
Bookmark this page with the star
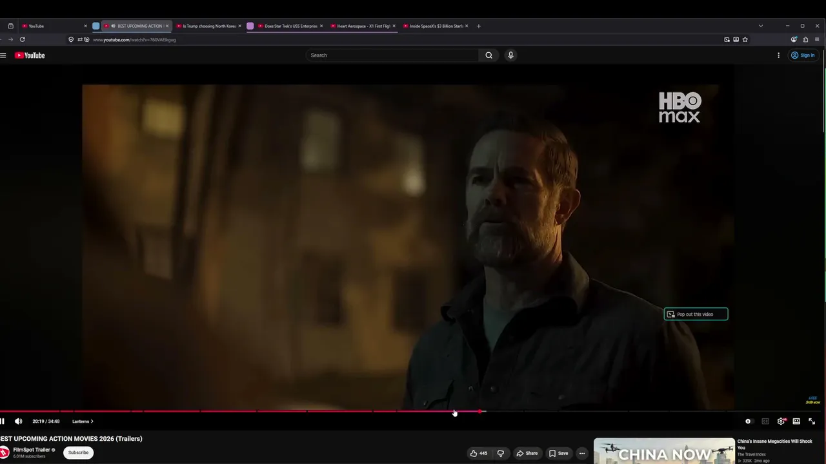[x=745, y=39]
